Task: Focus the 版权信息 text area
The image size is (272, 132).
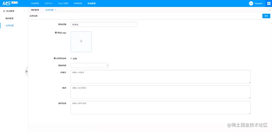Action: (x=160, y=107)
